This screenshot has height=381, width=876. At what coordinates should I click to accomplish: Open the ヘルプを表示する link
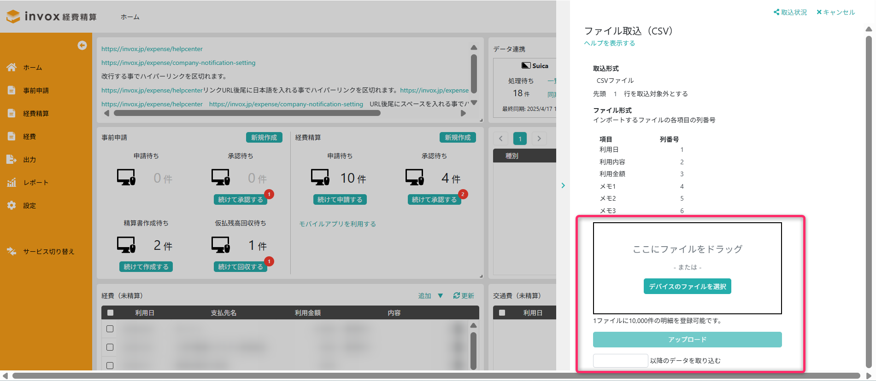[x=609, y=43]
